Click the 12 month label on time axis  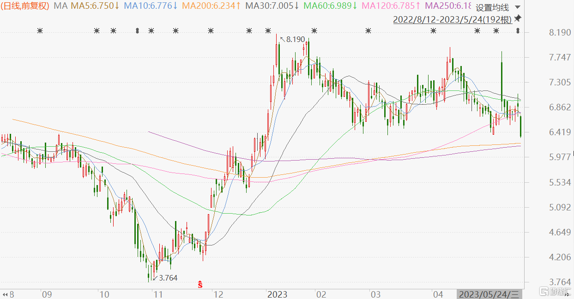[218, 294]
